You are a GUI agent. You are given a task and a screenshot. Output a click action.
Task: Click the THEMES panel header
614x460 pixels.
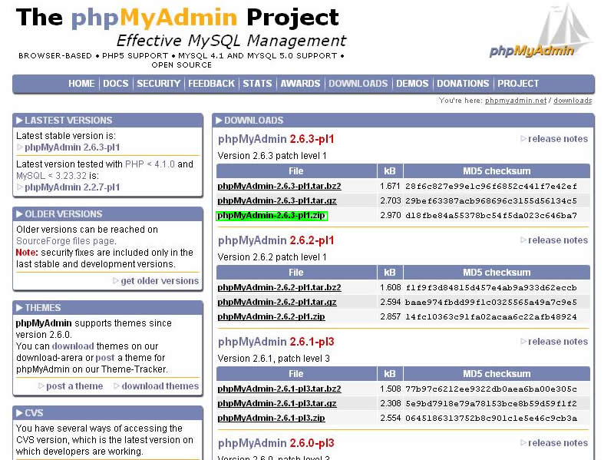pos(107,308)
